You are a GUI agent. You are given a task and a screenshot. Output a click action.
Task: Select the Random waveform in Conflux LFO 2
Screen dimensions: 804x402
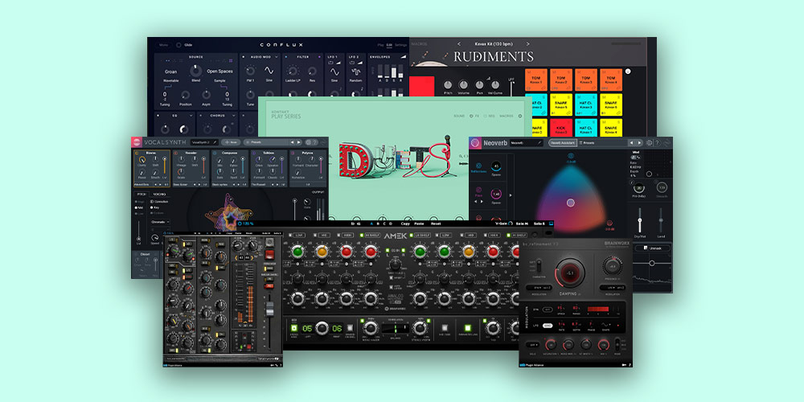click(355, 71)
